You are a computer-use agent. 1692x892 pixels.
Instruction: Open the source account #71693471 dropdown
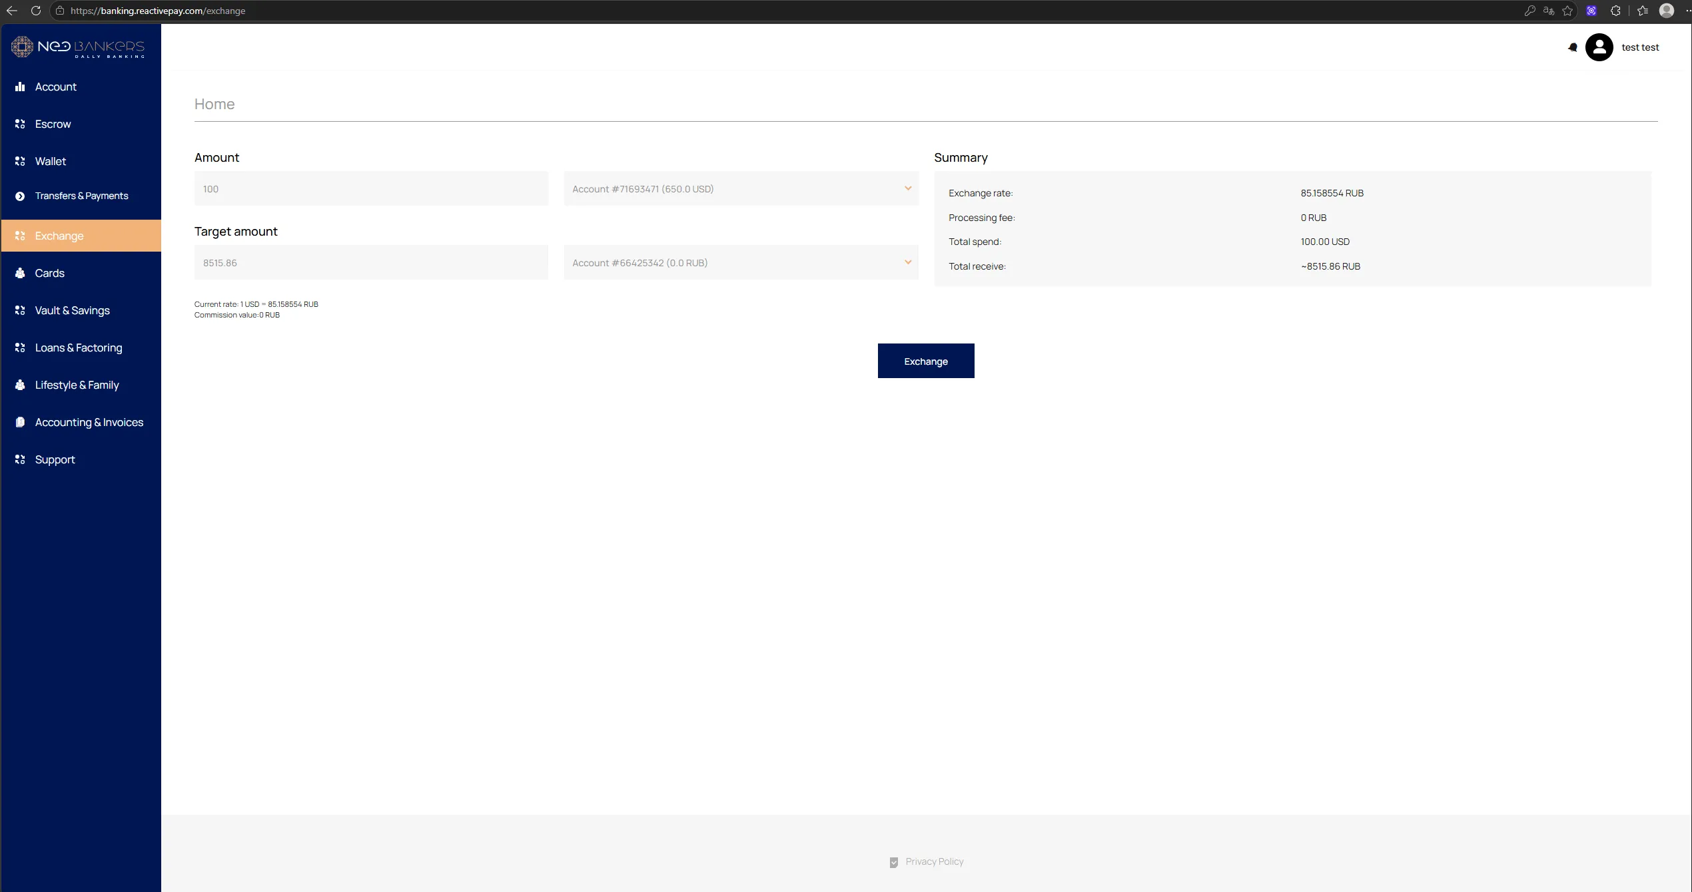coord(741,189)
